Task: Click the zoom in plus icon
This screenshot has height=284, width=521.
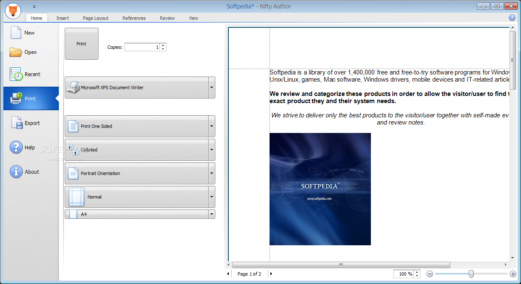Action: coord(513,274)
